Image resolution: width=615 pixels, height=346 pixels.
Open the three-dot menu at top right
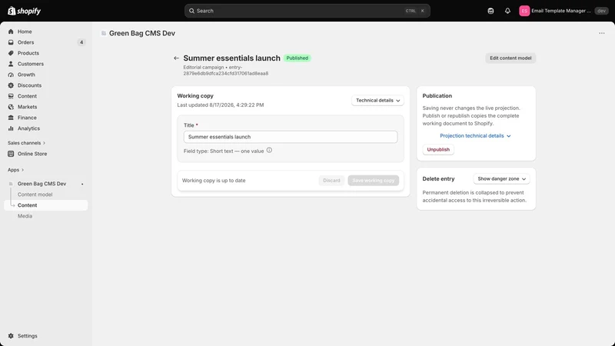pyautogui.click(x=602, y=33)
